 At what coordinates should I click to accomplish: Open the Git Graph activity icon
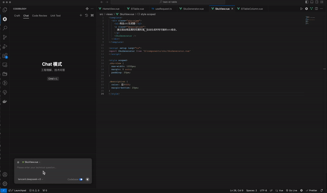pos(5,83)
